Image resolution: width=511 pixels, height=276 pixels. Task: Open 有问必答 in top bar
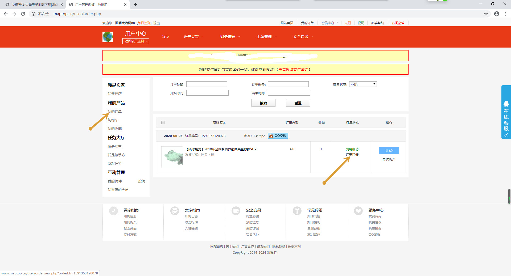tap(398, 23)
